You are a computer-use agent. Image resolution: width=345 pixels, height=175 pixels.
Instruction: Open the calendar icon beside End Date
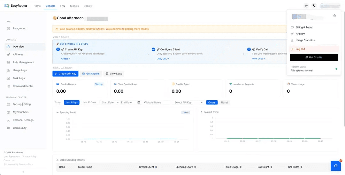139,103
